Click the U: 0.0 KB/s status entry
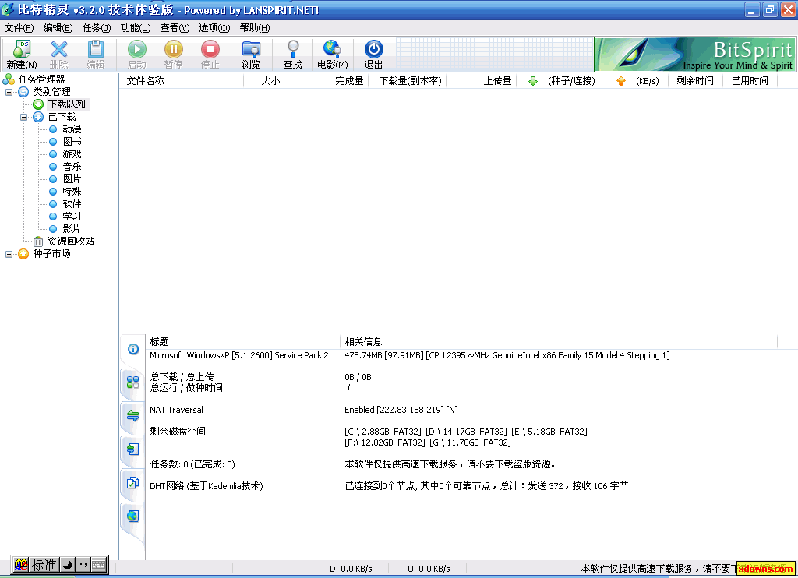 [x=429, y=569]
